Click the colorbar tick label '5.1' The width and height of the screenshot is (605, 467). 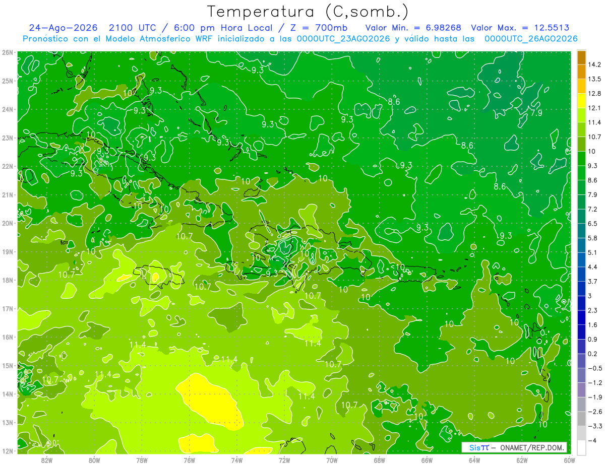point(593,252)
